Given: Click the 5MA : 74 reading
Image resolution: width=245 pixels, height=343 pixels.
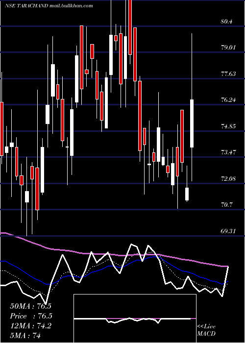Looking at the screenshot, I should coord(25,335).
